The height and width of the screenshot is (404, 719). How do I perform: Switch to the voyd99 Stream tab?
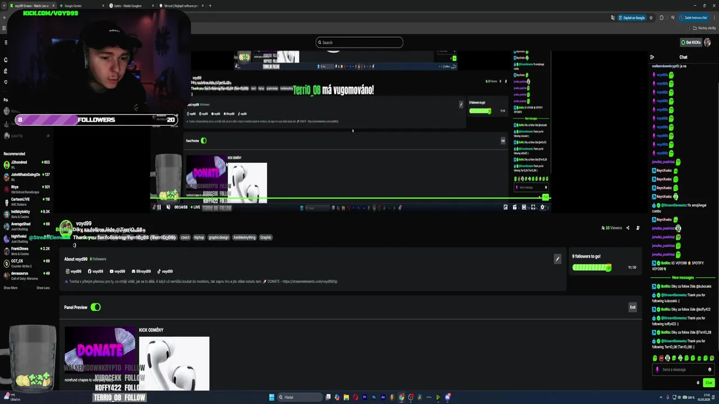[32, 6]
